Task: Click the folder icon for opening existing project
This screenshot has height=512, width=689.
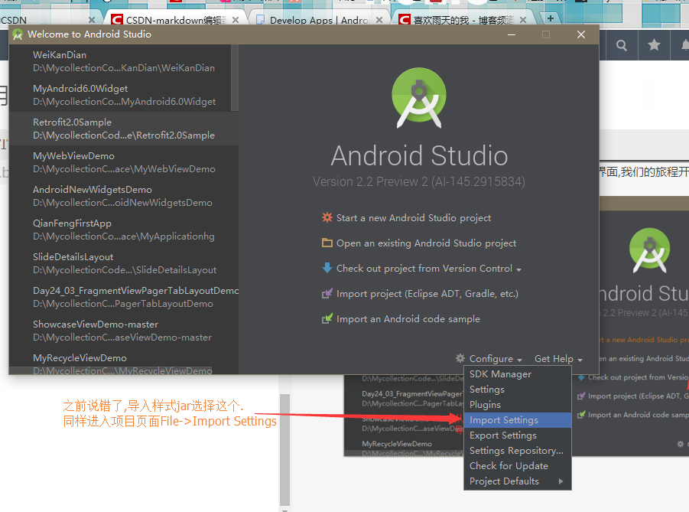Action: coord(327,243)
